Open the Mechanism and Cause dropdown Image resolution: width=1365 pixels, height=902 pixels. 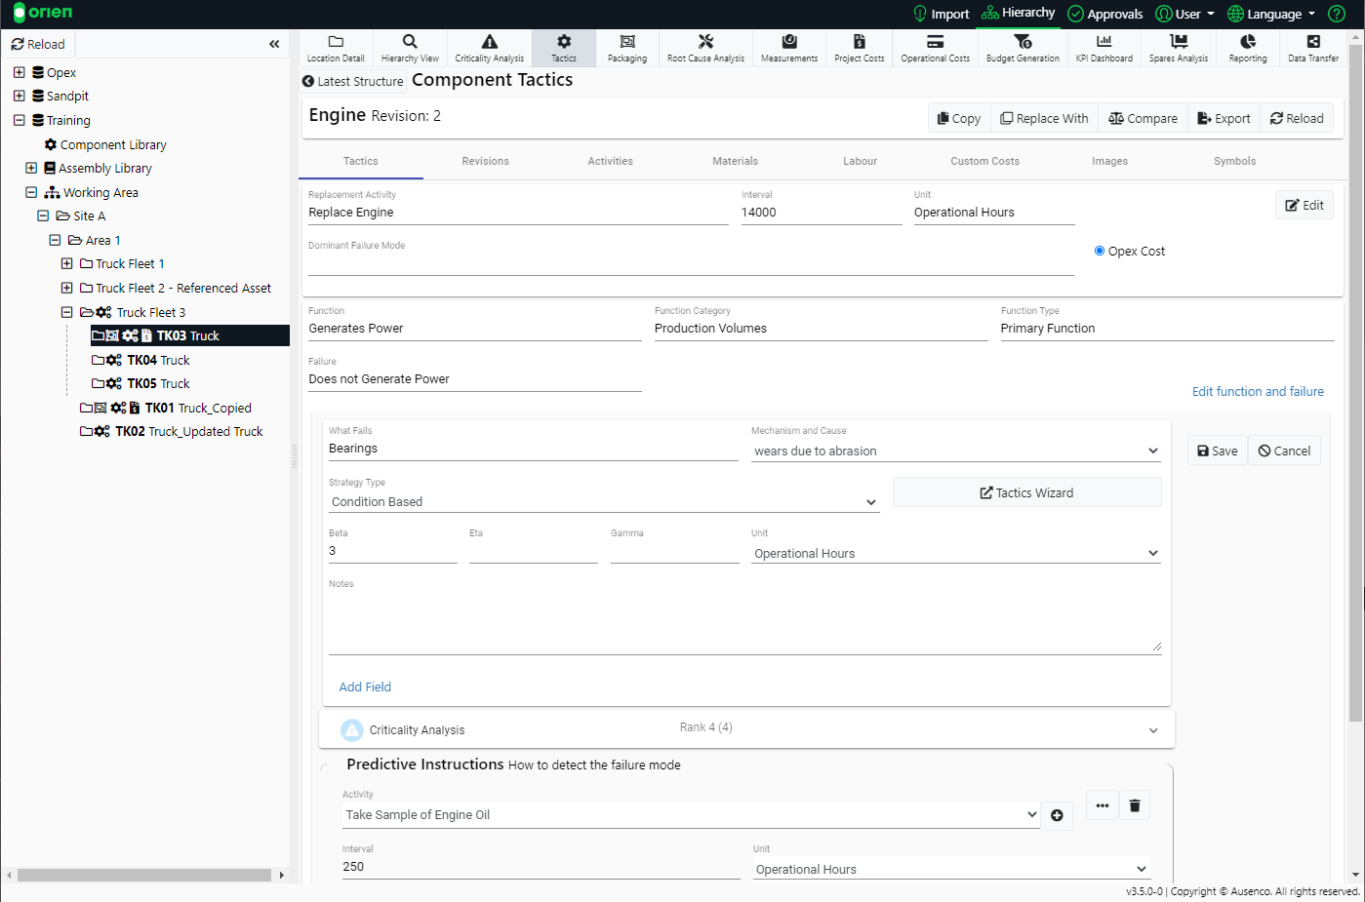pyautogui.click(x=955, y=451)
